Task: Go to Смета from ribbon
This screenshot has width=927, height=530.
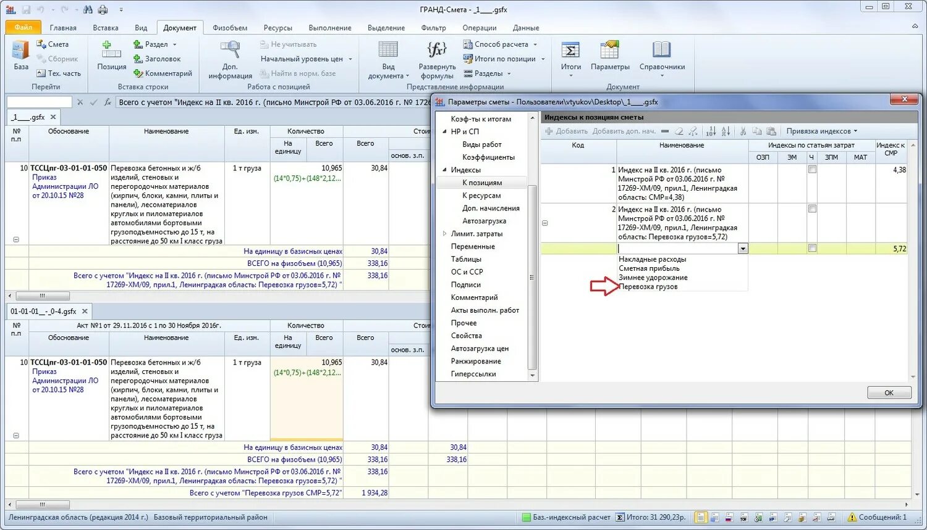Action: pyautogui.click(x=53, y=44)
